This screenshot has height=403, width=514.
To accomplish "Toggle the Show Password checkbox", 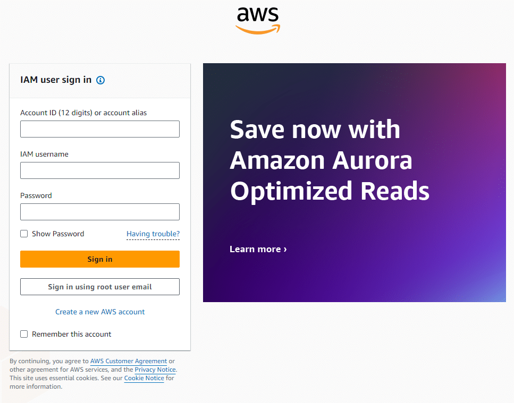I will point(24,234).
